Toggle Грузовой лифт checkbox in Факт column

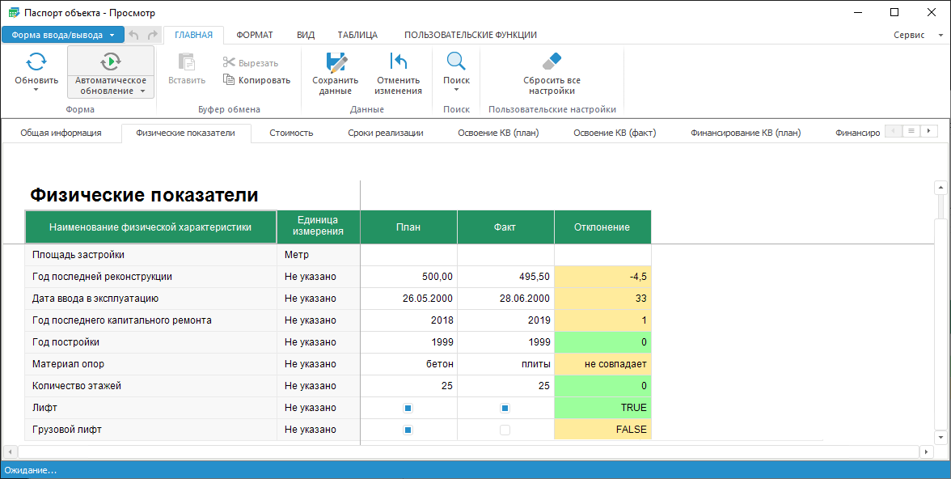tap(505, 430)
